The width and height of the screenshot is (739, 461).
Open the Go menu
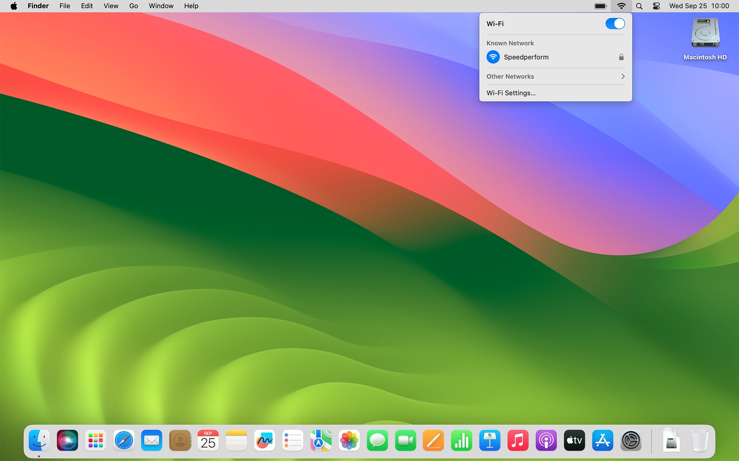pos(134,6)
